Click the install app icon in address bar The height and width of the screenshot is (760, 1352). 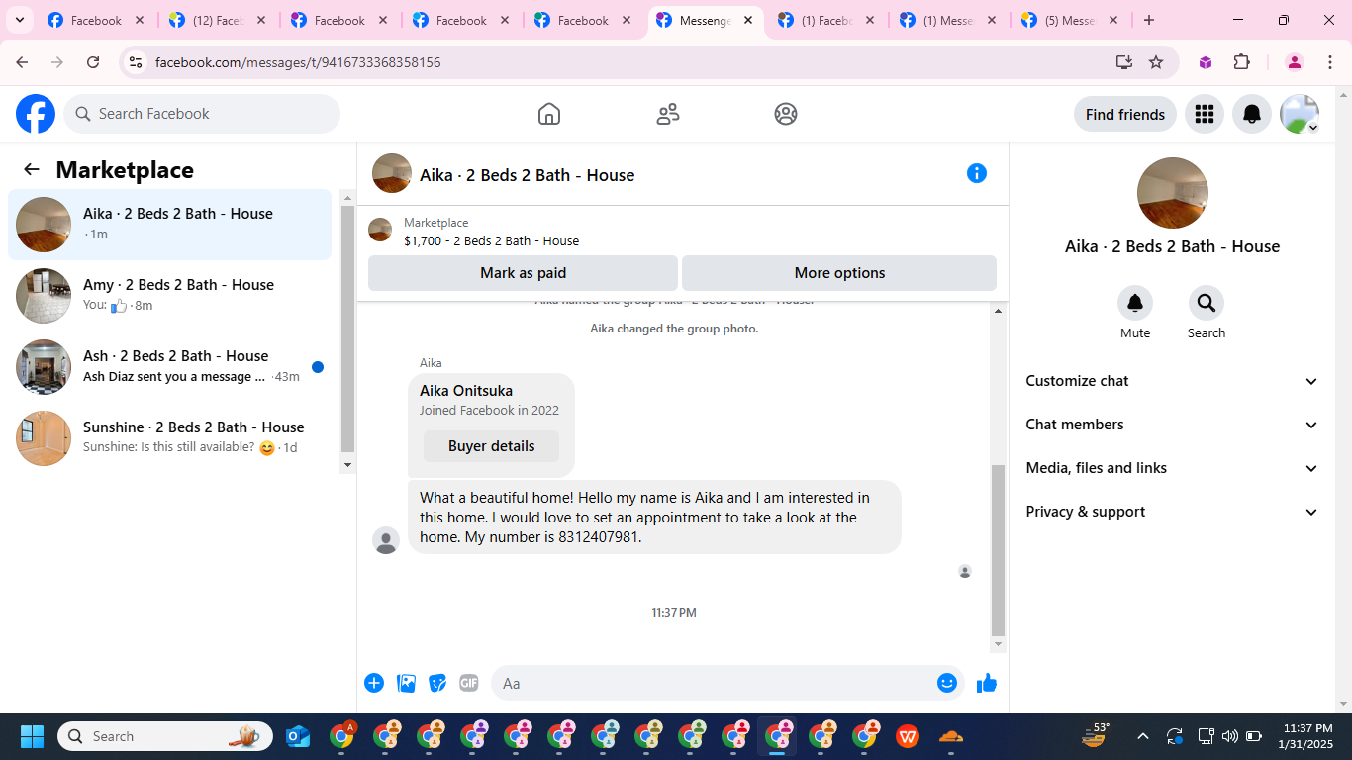pos(1124,62)
